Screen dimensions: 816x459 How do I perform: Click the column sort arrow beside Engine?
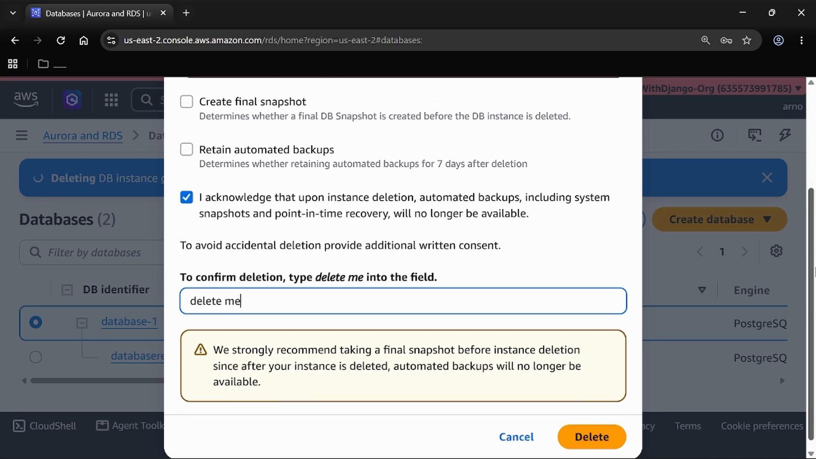(702, 290)
